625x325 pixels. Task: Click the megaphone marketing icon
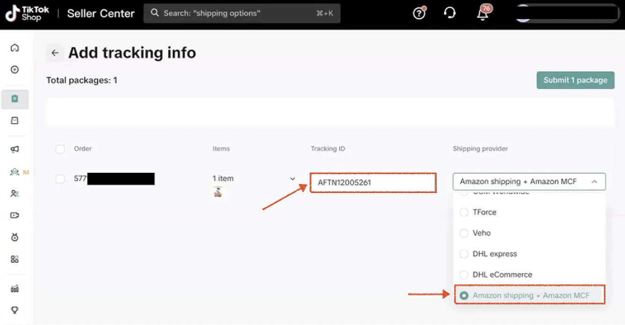15,149
